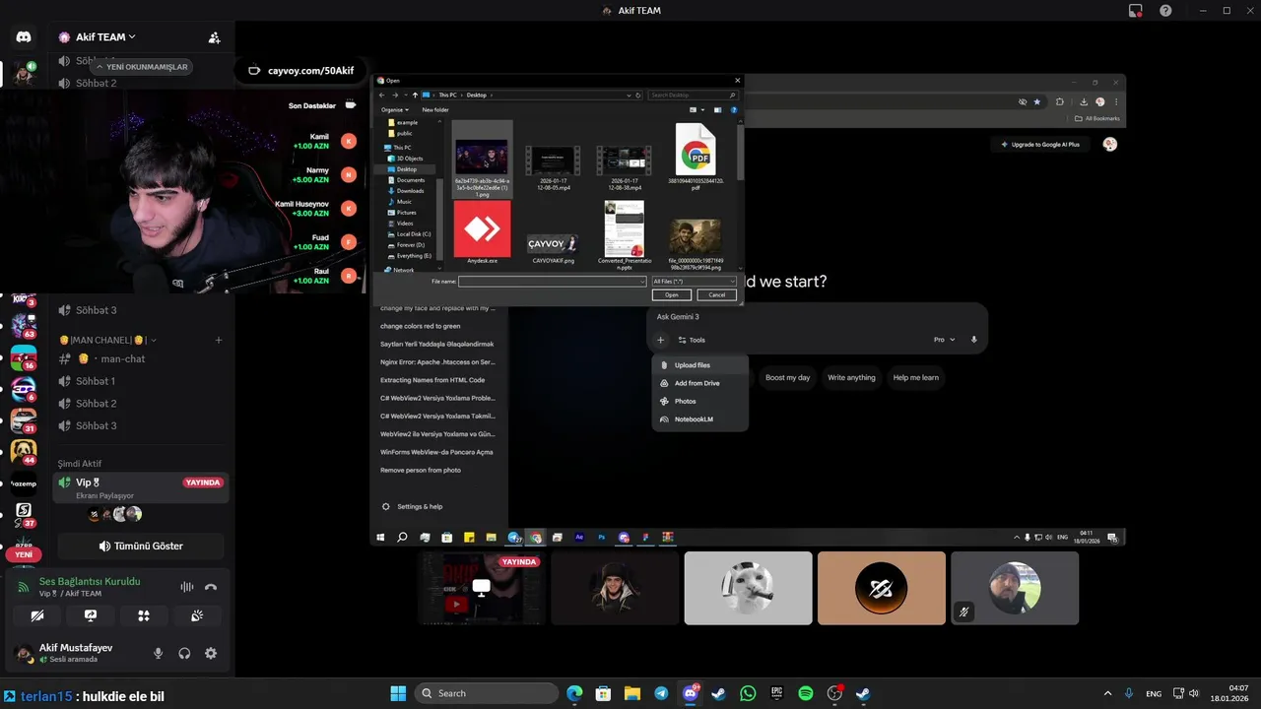Open 'change colors red to green' chat
The height and width of the screenshot is (709, 1261).
tap(421, 326)
